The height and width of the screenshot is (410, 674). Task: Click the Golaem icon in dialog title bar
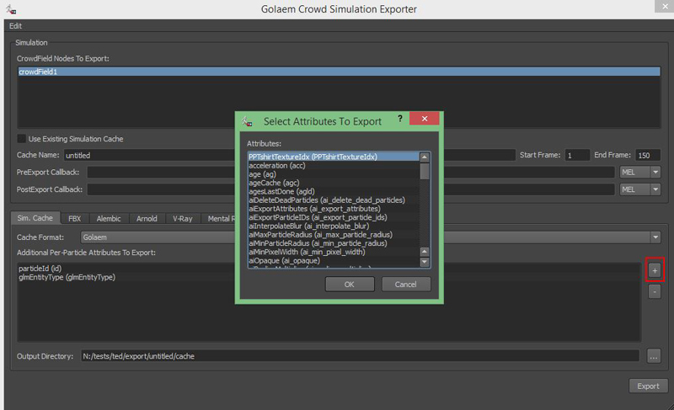coord(247,121)
